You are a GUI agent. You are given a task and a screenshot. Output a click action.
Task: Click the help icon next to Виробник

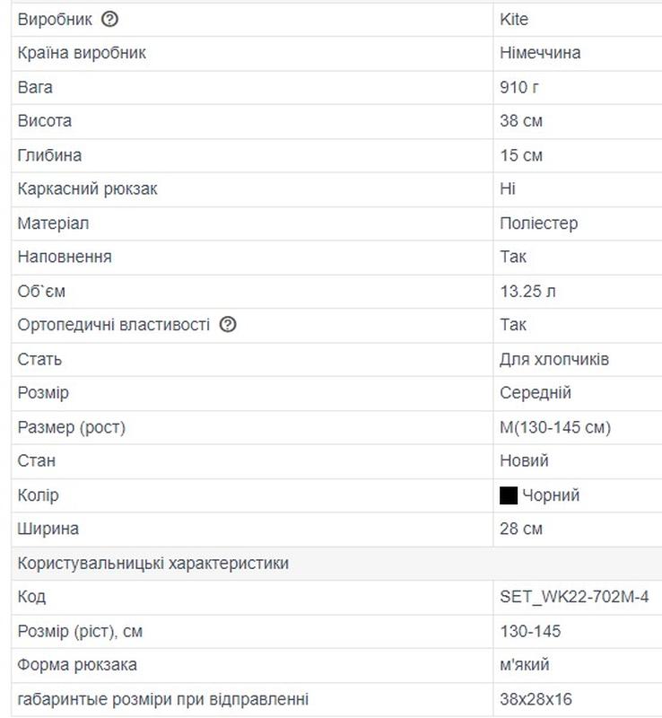(x=110, y=19)
